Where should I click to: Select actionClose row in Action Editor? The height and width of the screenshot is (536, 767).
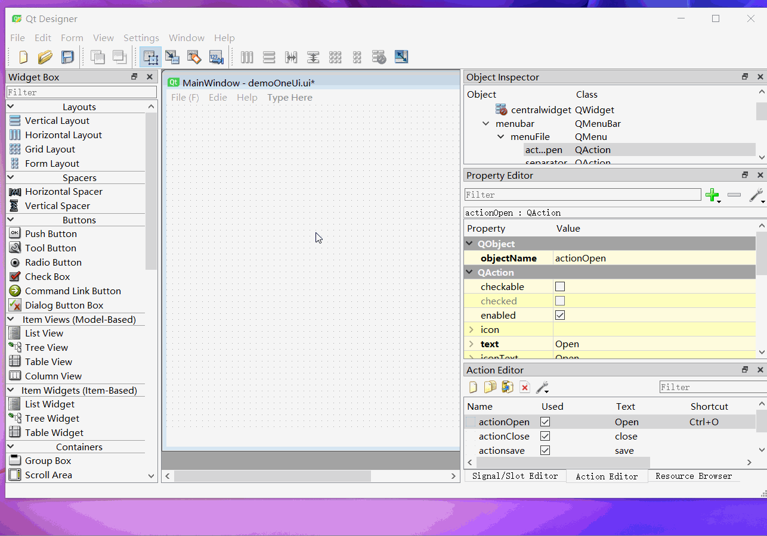tap(610, 436)
